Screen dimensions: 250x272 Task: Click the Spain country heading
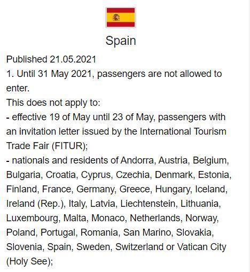tap(121, 41)
